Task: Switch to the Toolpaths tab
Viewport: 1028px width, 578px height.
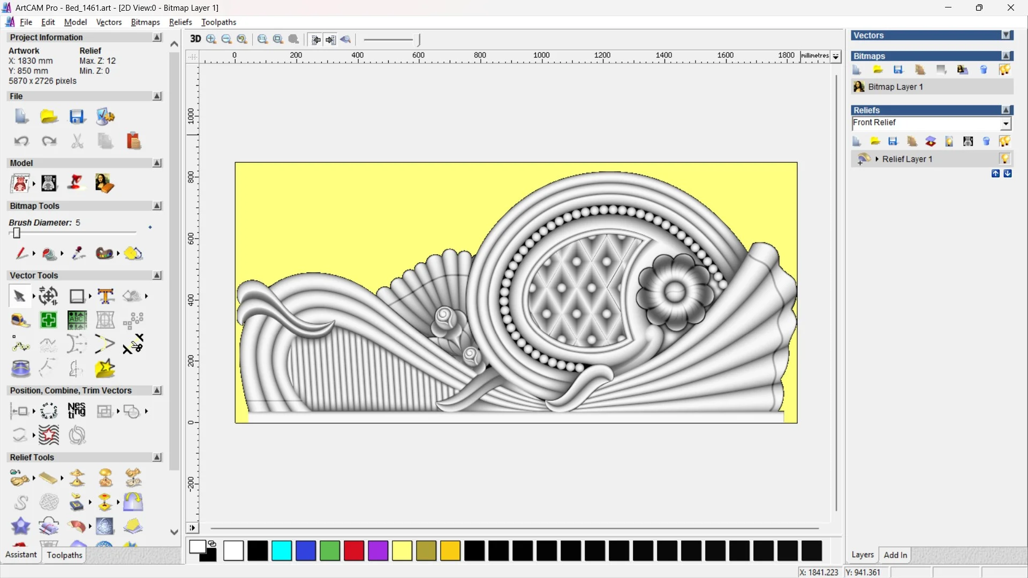Action: [x=64, y=555]
